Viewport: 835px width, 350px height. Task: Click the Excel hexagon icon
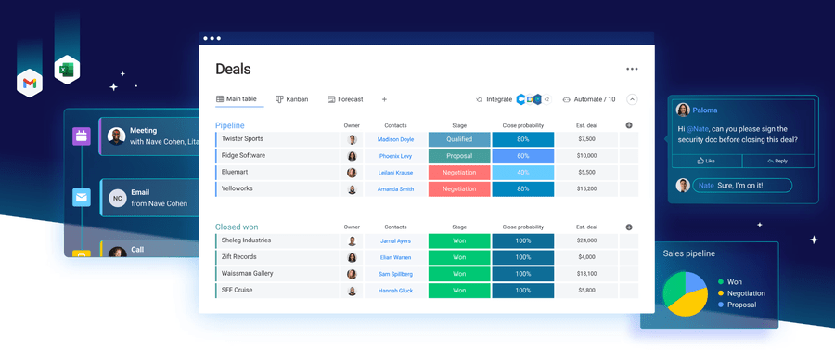[67, 70]
